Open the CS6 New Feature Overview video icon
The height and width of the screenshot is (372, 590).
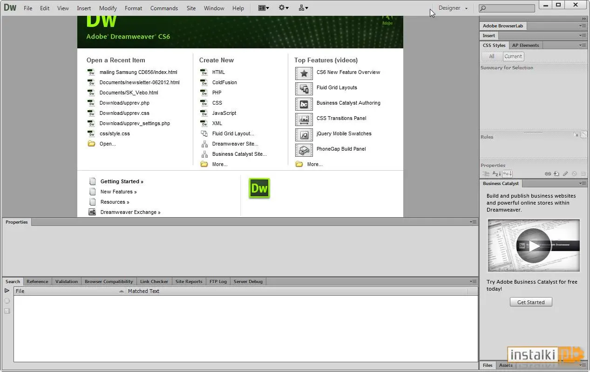(304, 73)
